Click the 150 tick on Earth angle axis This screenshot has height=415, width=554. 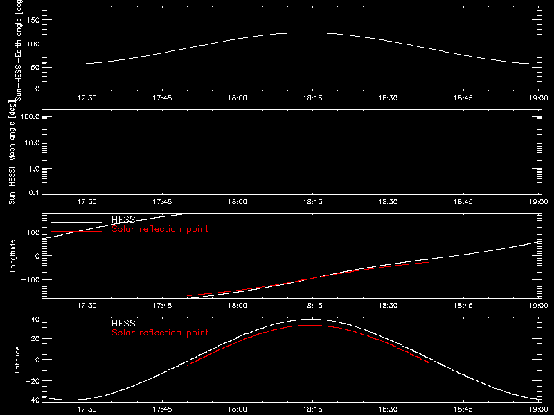coord(33,20)
